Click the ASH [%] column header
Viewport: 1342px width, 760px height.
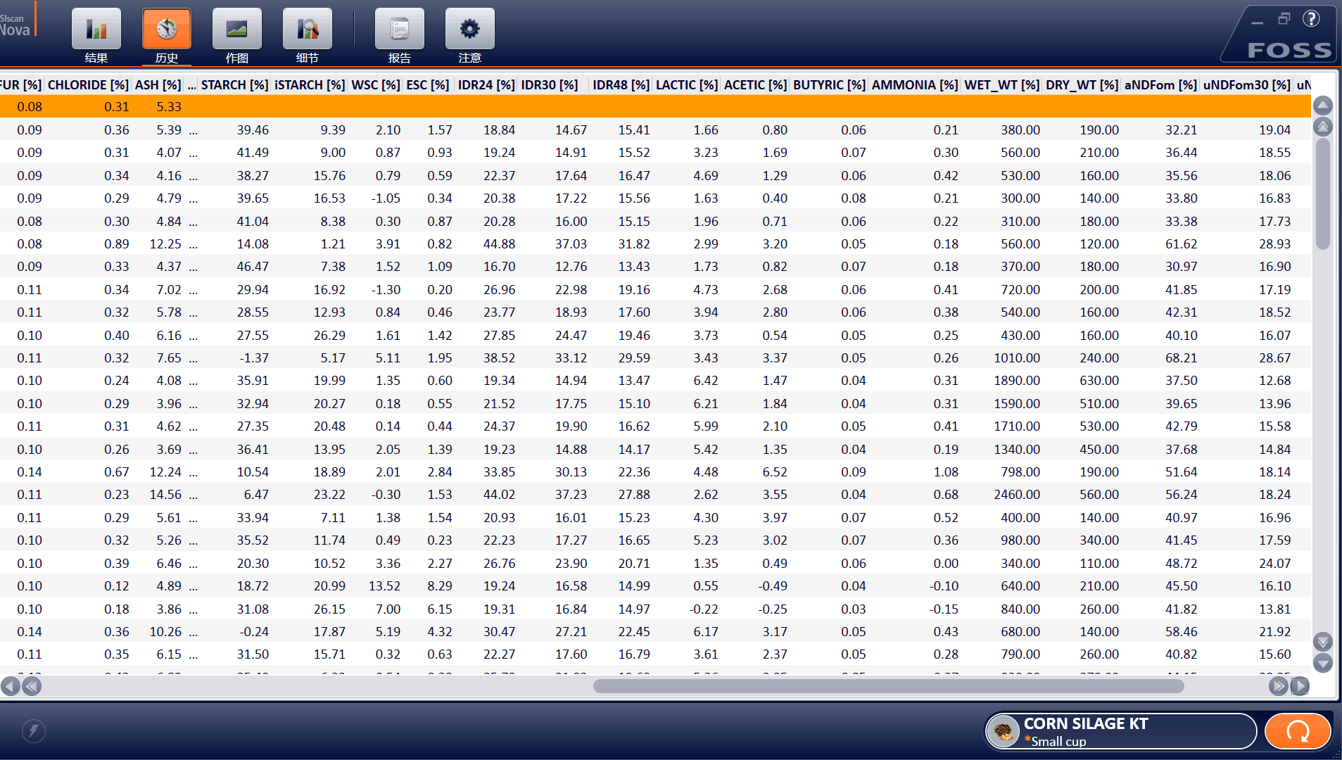pos(158,84)
